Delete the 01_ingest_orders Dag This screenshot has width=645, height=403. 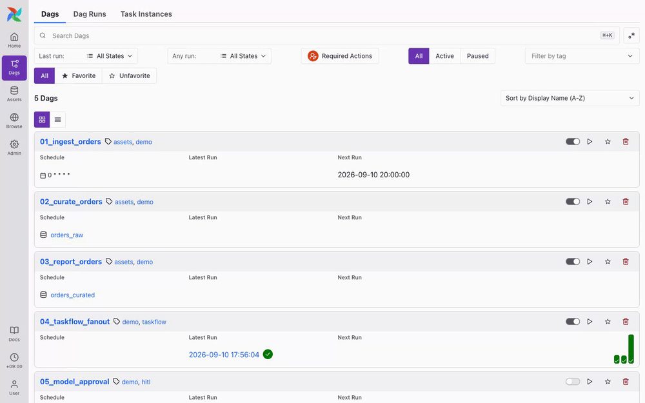pos(626,141)
